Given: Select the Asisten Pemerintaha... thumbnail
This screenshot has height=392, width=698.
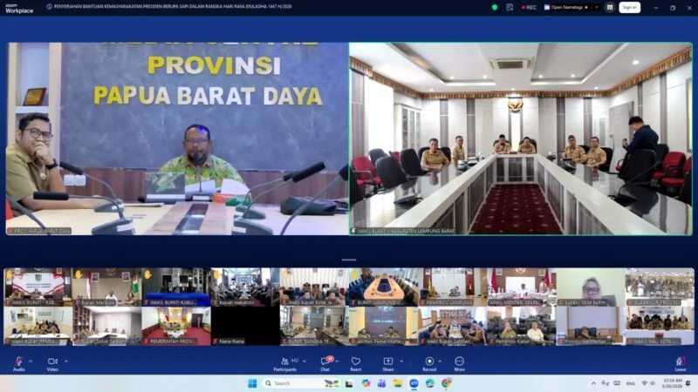Looking at the screenshot, I should click(x=383, y=326).
